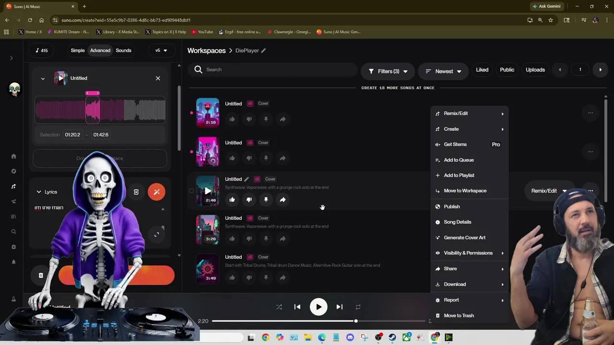Click the magic wand lyrics button
The height and width of the screenshot is (345, 614).
[156, 192]
